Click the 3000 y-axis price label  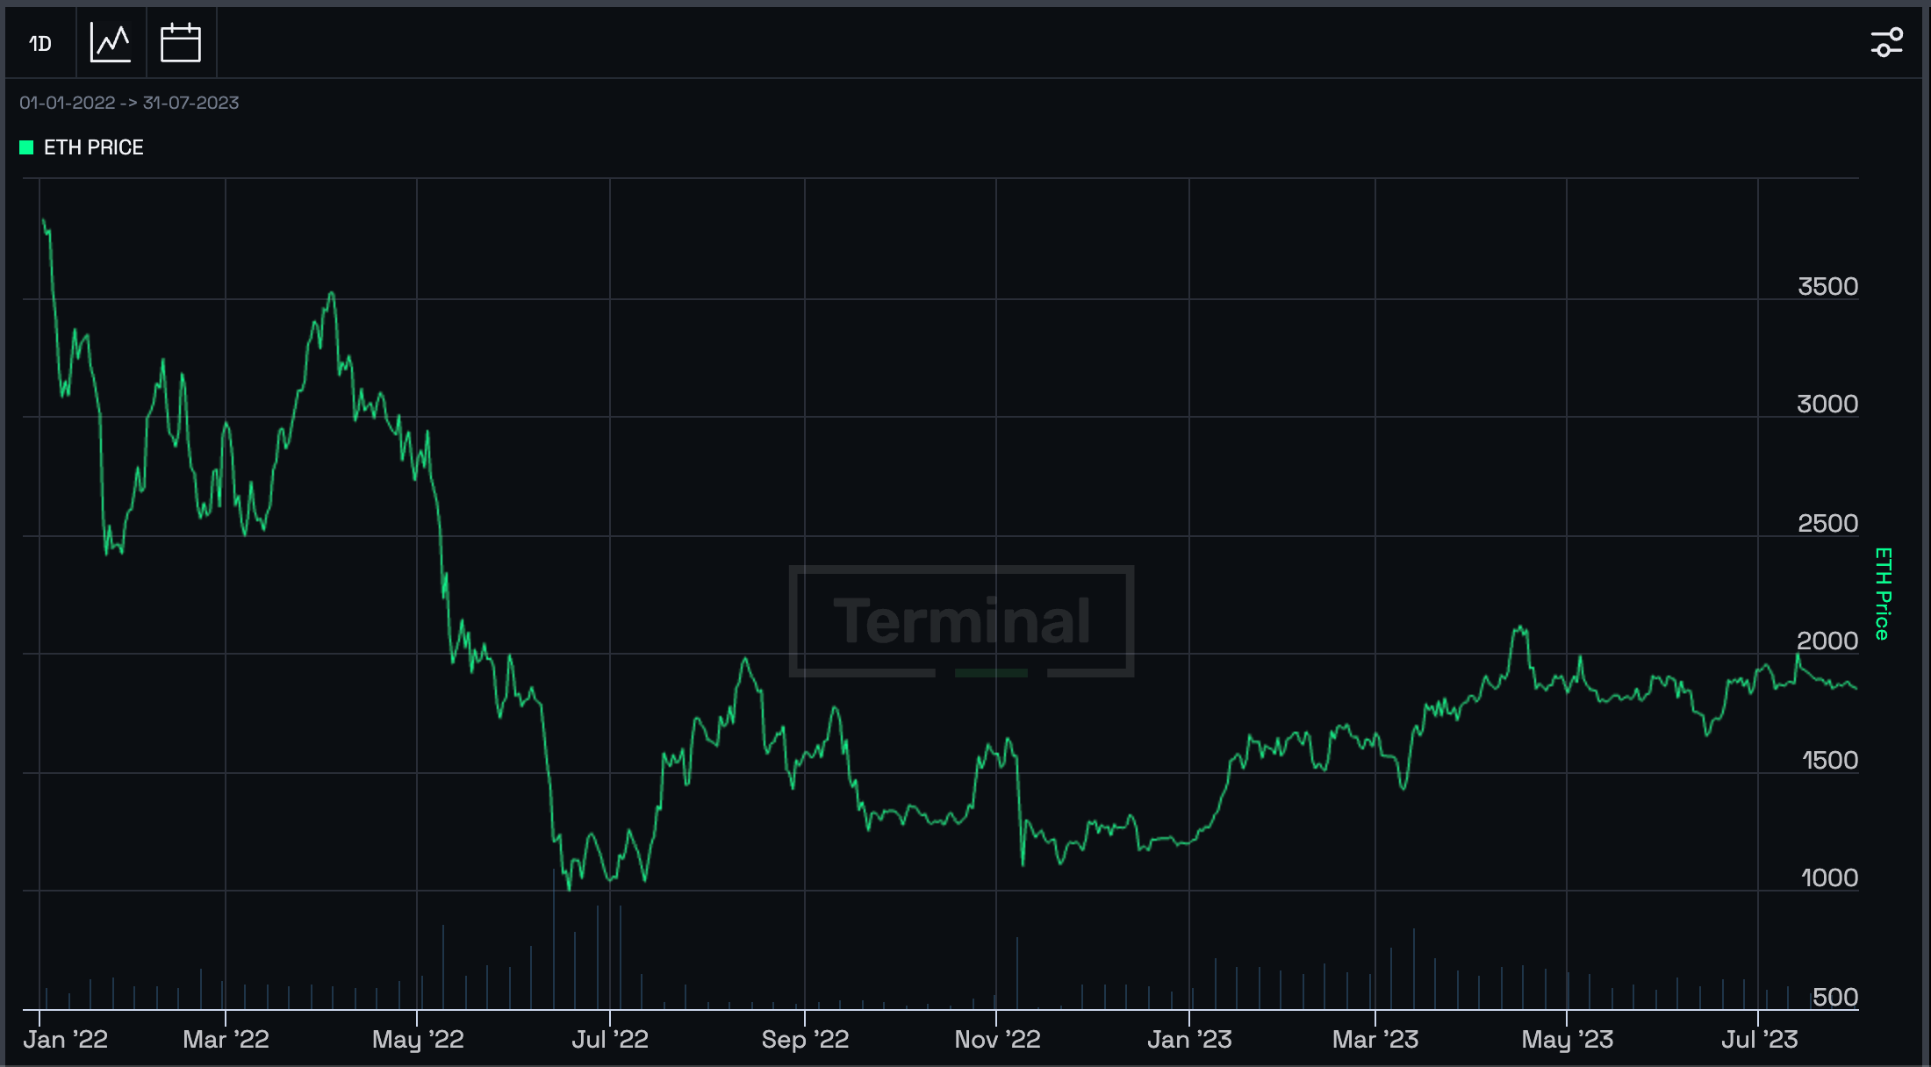(x=1827, y=404)
